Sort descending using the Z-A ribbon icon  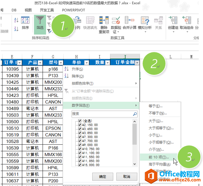16,29
